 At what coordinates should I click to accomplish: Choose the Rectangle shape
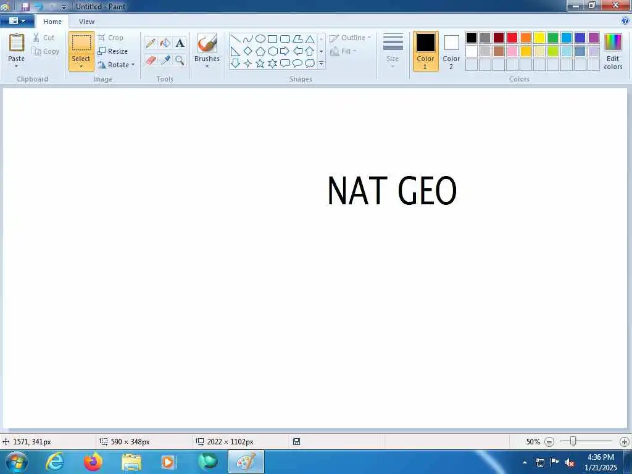click(x=272, y=39)
